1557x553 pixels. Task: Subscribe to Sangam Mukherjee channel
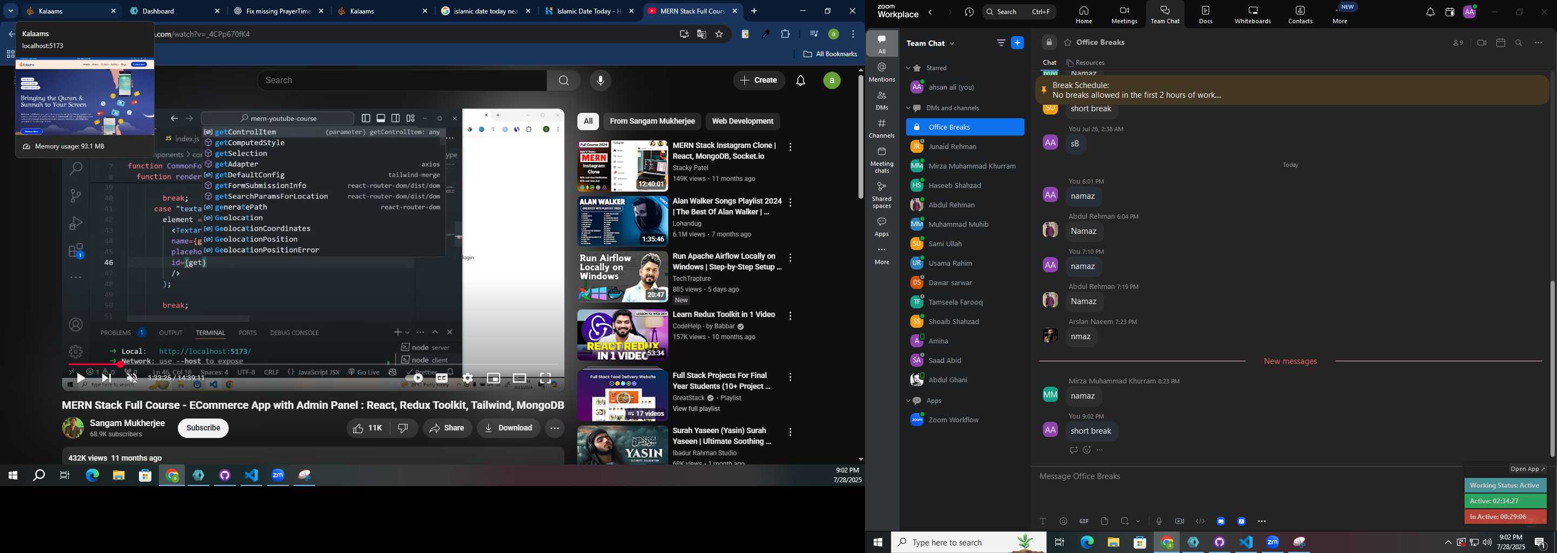203,428
